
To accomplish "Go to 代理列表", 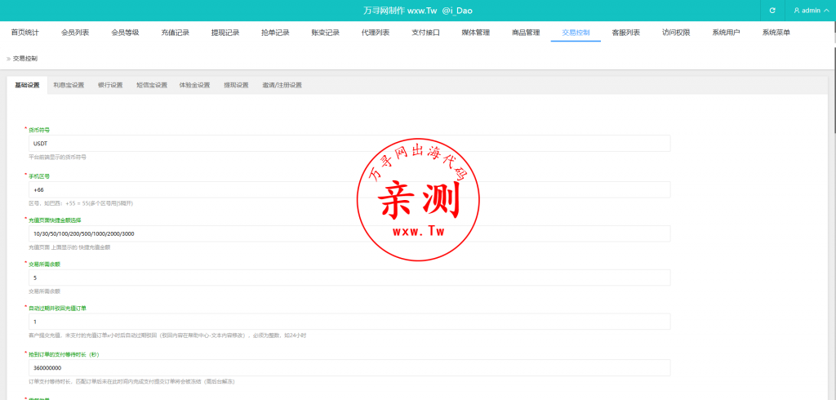I will coord(376,33).
